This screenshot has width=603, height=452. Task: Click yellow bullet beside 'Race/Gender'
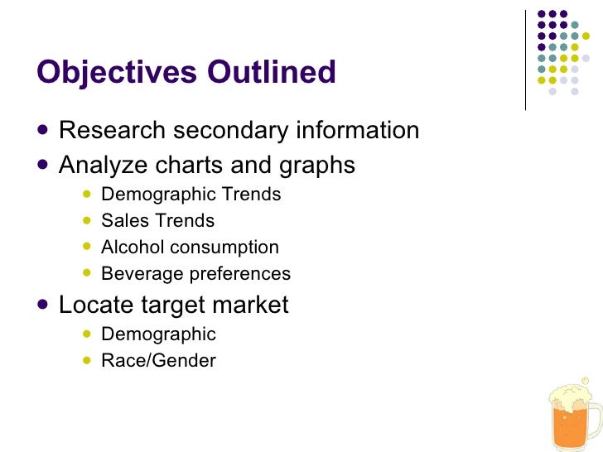pyautogui.click(x=87, y=360)
